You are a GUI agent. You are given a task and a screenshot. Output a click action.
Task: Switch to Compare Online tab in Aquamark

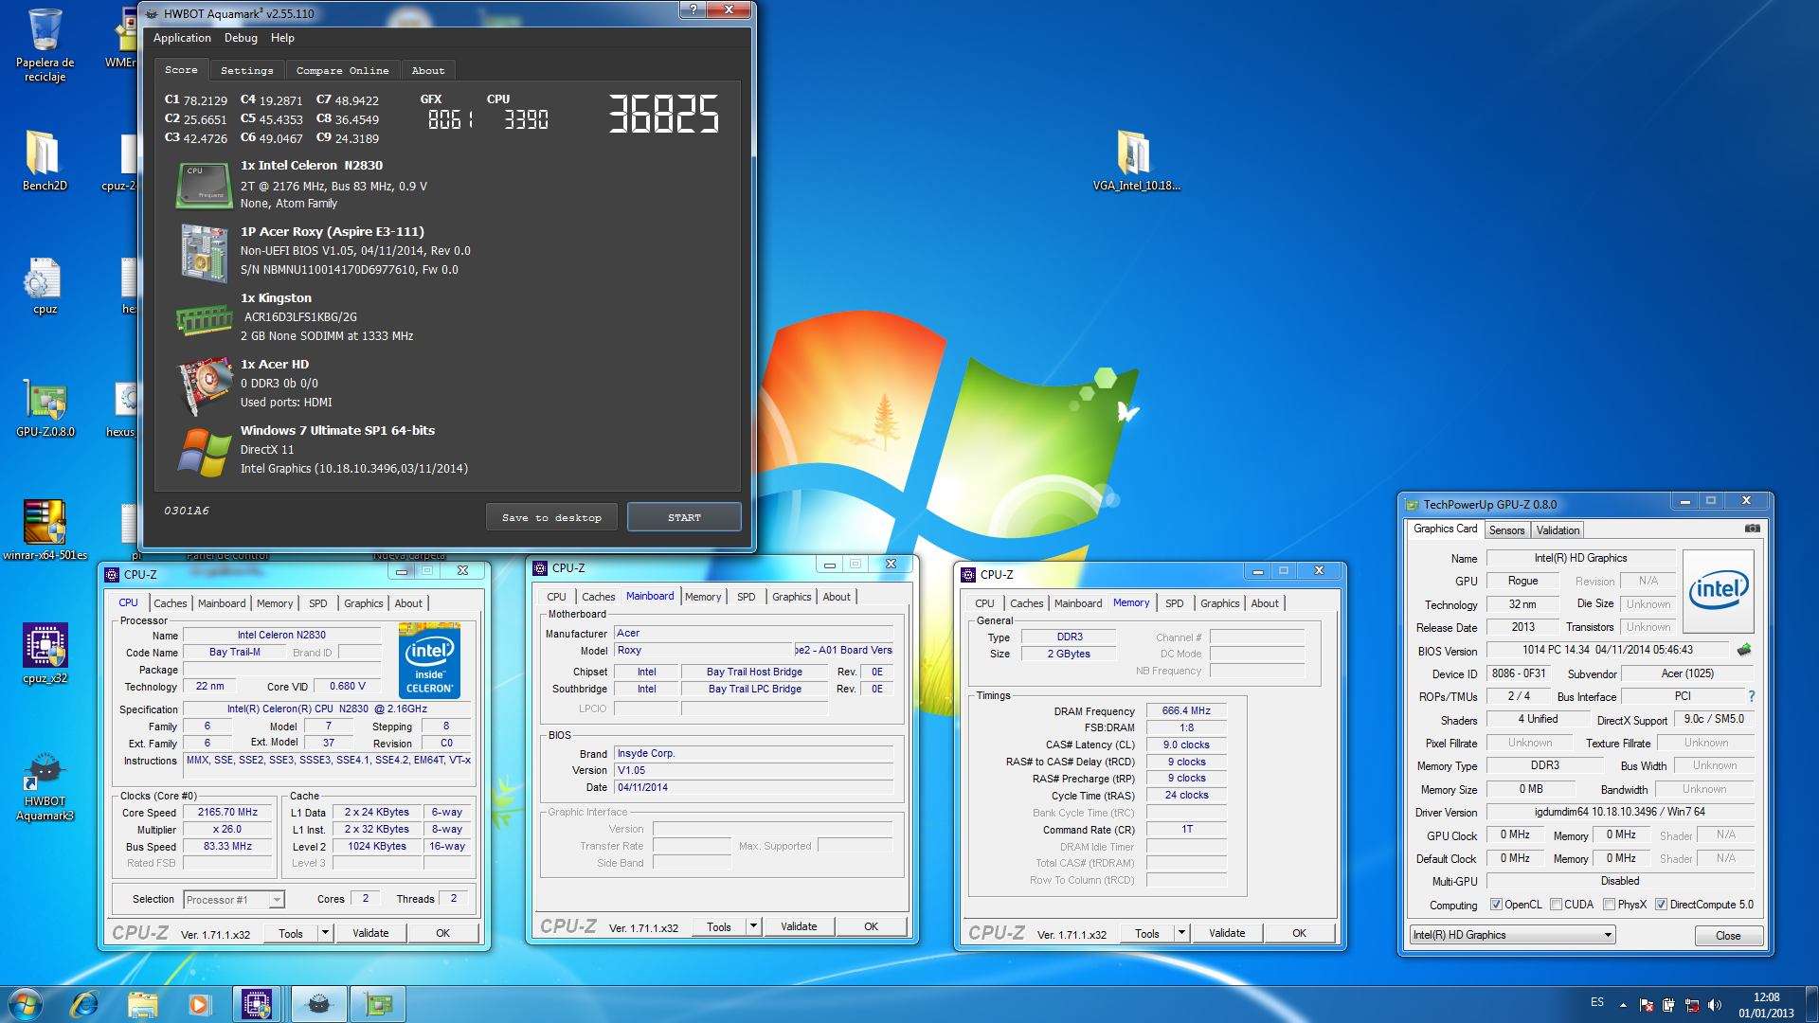click(342, 70)
